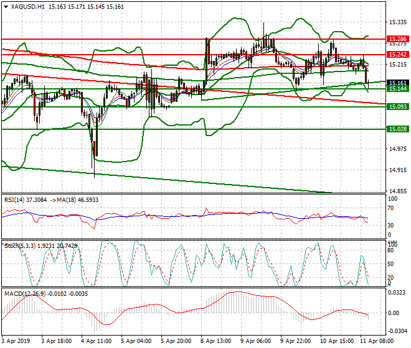Viewport: 411px width, 348px height.
Task: Click the Stochastic scale value 50
Action: tap(390, 263)
